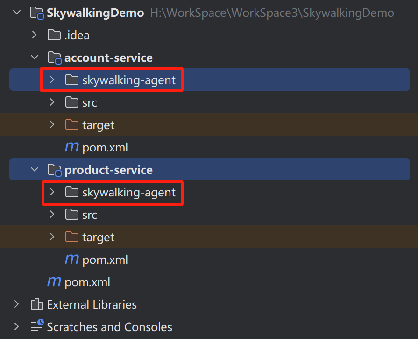Image resolution: width=418 pixels, height=339 pixels.
Task: Select the Scratches and Consoles label
Action: coord(110,327)
